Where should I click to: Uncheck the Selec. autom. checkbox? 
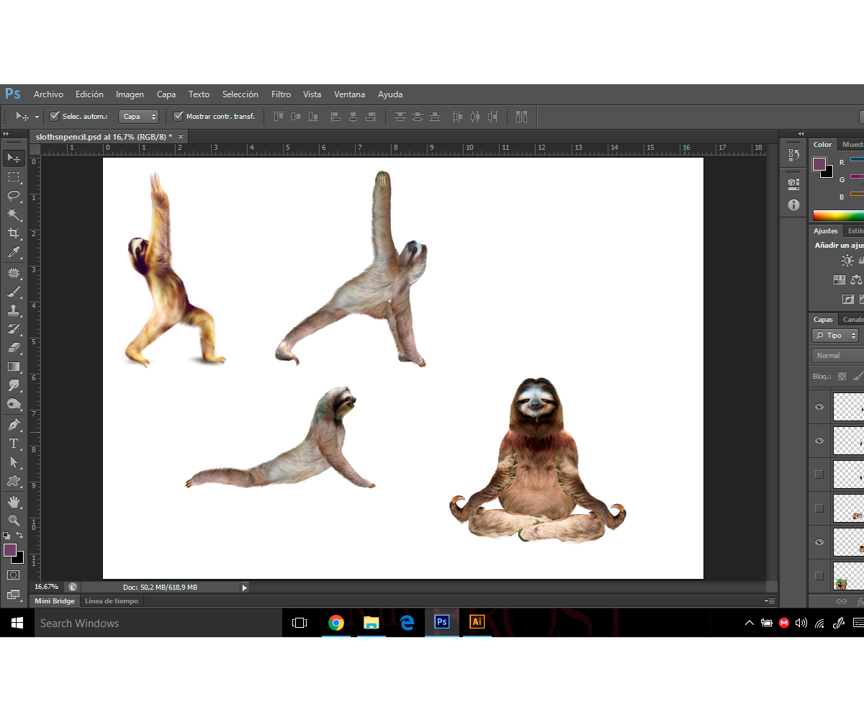point(54,116)
